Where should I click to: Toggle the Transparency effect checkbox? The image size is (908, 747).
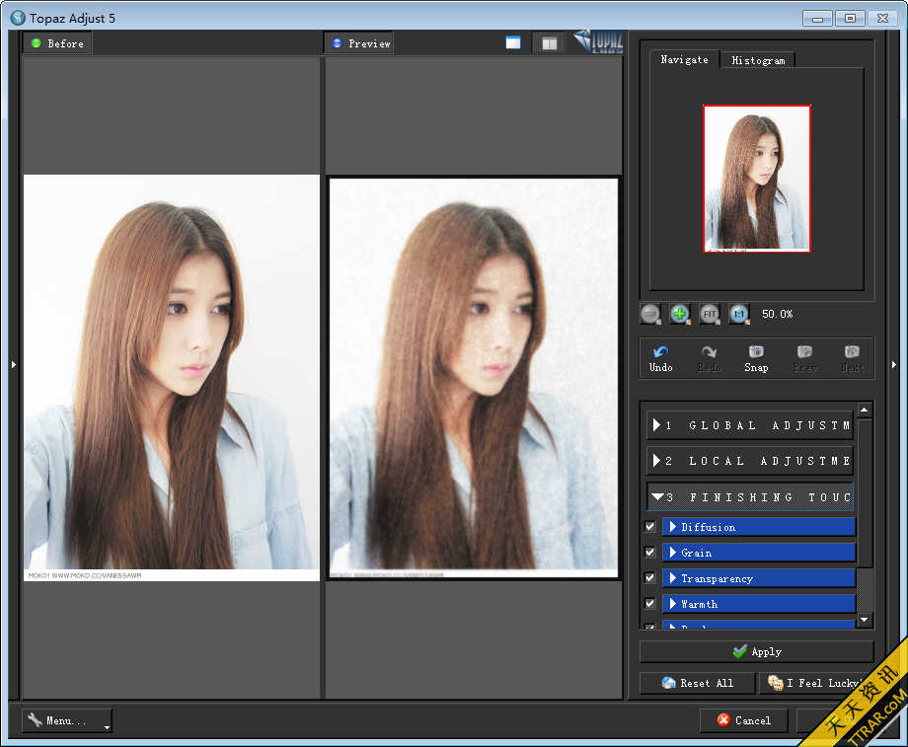648,577
